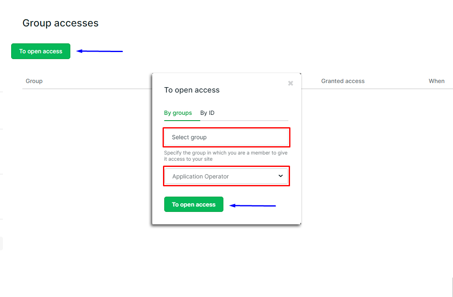This screenshot has height=297, width=453.
Task: Open the Application Operator role dropdown
Action: coord(226,176)
